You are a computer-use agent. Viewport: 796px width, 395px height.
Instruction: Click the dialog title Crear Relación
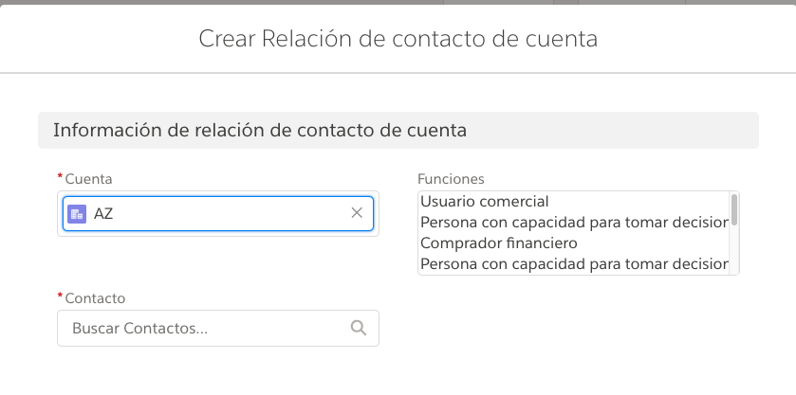(x=398, y=39)
